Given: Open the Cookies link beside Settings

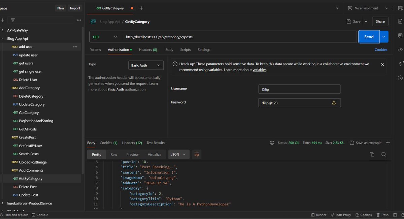Looking at the screenshot, I should [x=381, y=50].
